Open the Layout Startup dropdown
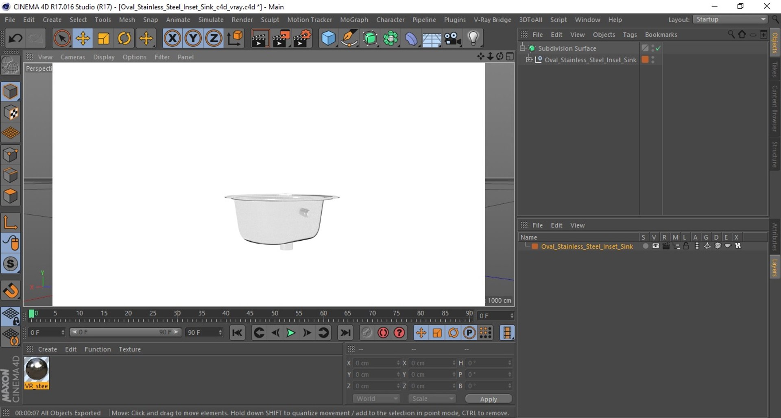Screen dimensions: 781x418 pos(731,20)
